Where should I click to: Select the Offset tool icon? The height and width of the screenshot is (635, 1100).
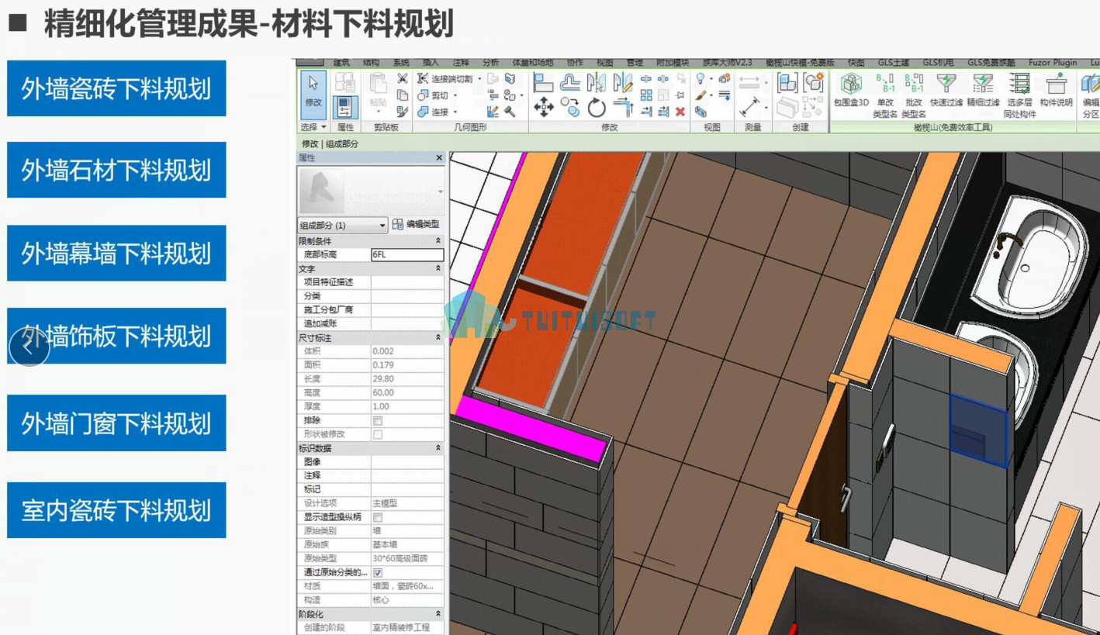[571, 82]
